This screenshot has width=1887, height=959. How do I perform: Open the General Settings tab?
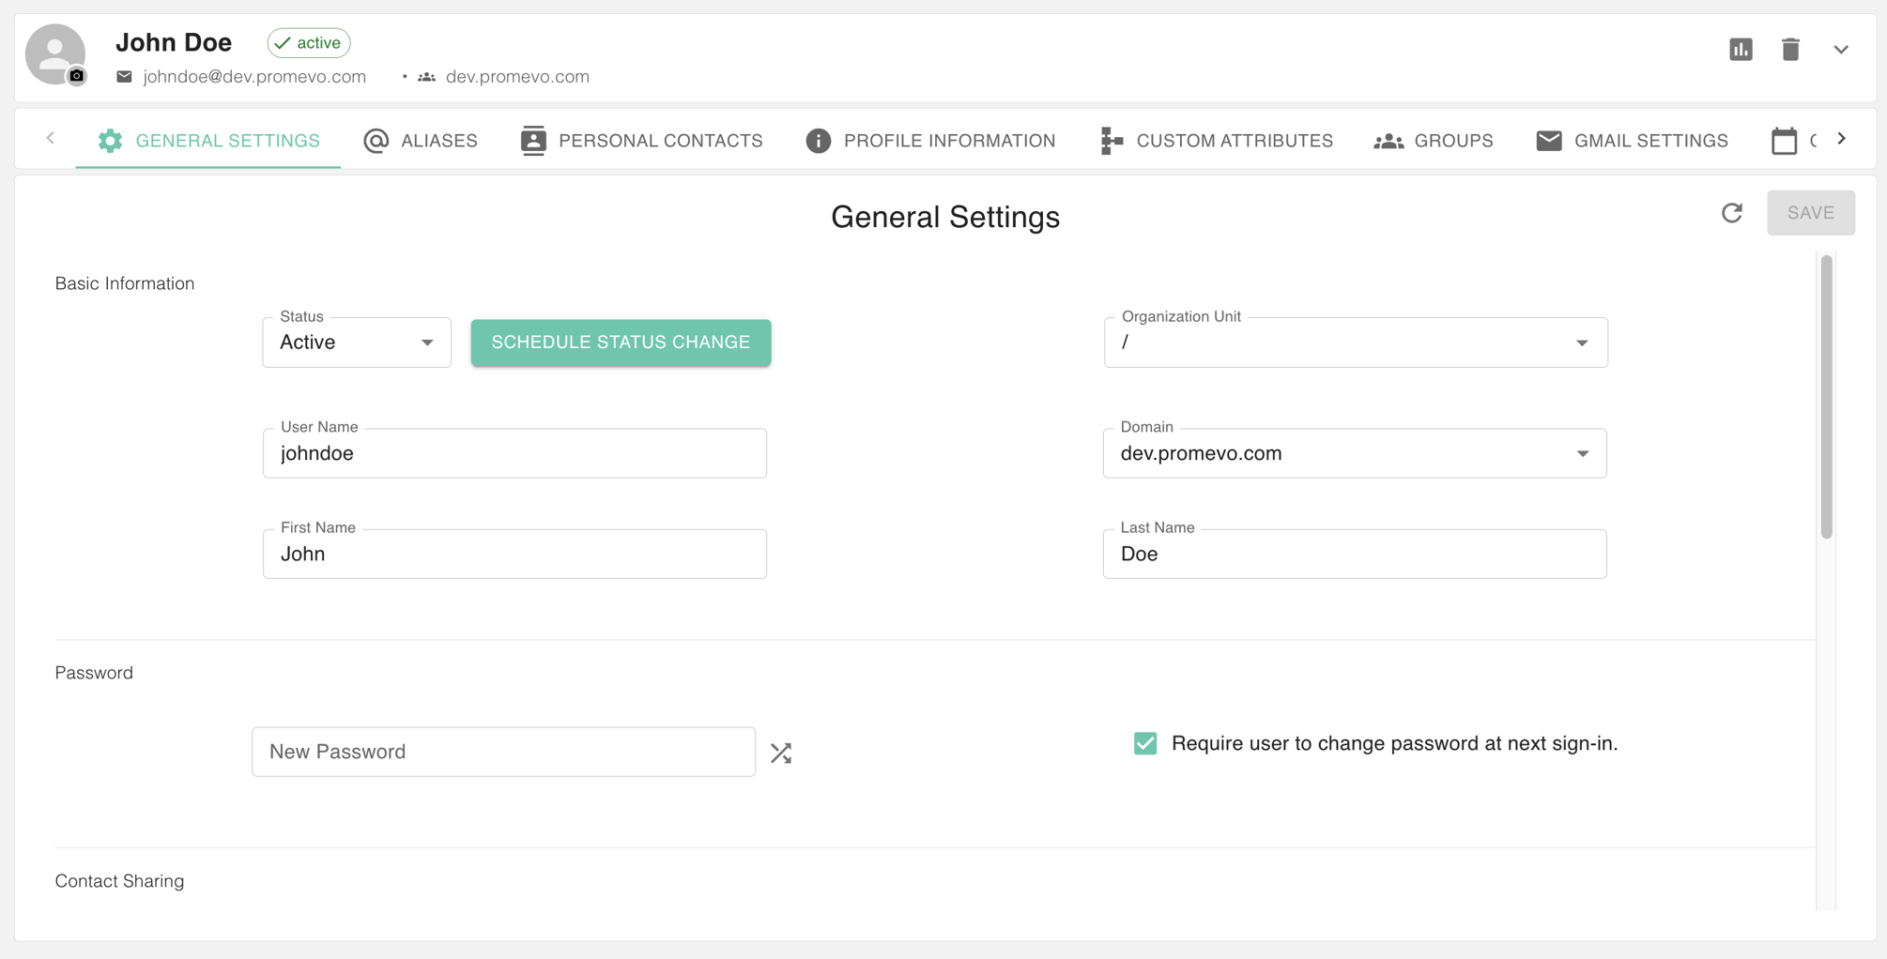coord(208,141)
